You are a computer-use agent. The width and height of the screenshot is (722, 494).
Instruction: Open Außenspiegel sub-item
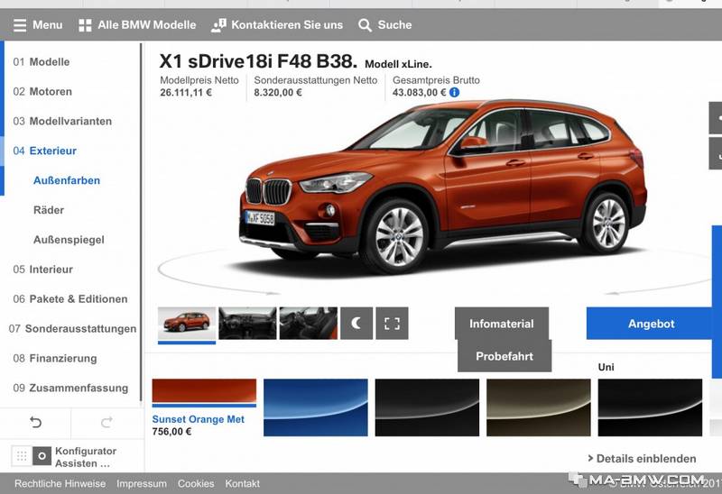(69, 240)
